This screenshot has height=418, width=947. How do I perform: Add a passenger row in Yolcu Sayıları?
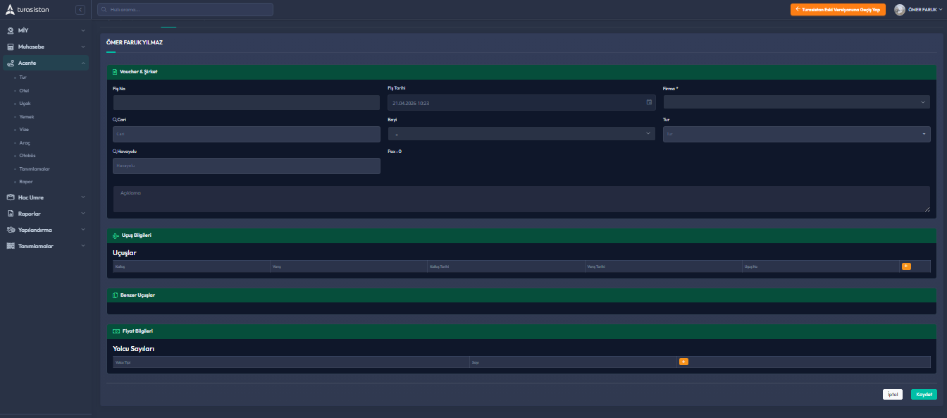[x=683, y=362]
